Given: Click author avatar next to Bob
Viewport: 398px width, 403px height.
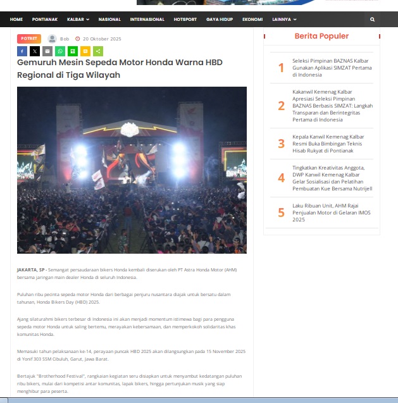Looking at the screenshot, I should [53, 39].
